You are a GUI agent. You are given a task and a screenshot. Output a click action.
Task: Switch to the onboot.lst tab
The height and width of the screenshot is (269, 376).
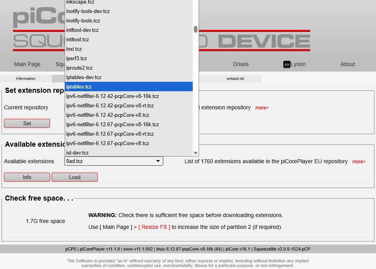point(235,79)
